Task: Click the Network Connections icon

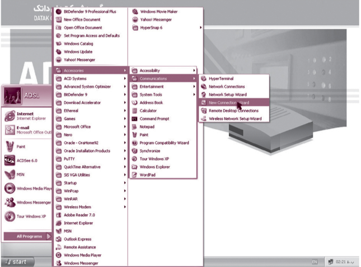Action: (204, 87)
